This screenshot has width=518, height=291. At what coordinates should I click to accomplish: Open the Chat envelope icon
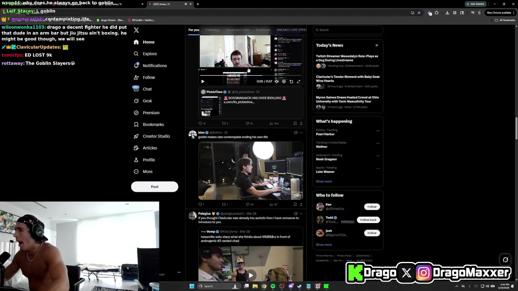(136, 89)
